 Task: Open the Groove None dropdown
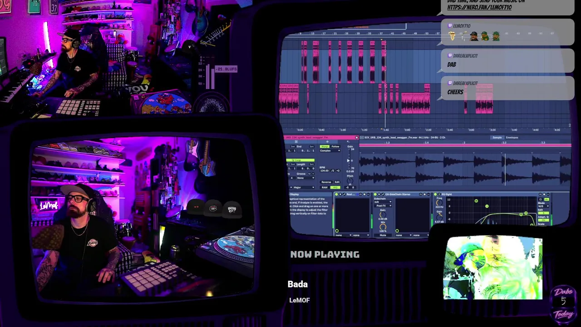coord(305,178)
